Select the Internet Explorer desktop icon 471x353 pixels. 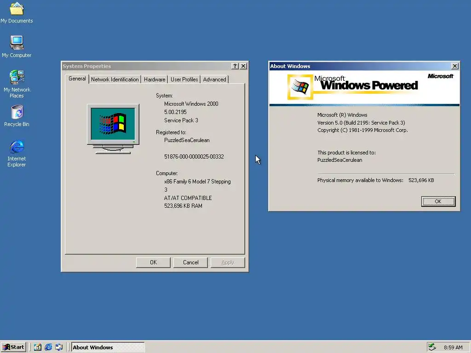(17, 153)
